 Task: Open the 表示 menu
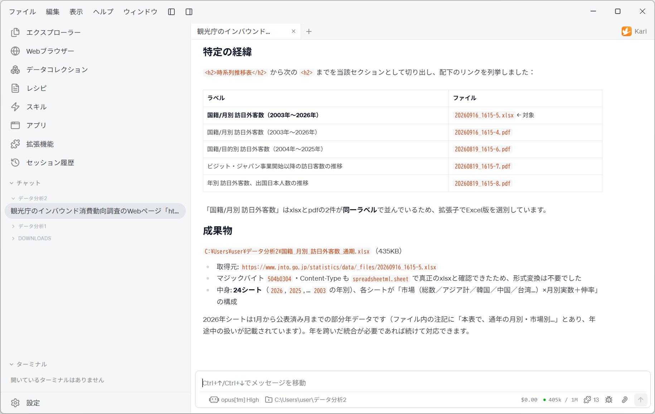[76, 12]
